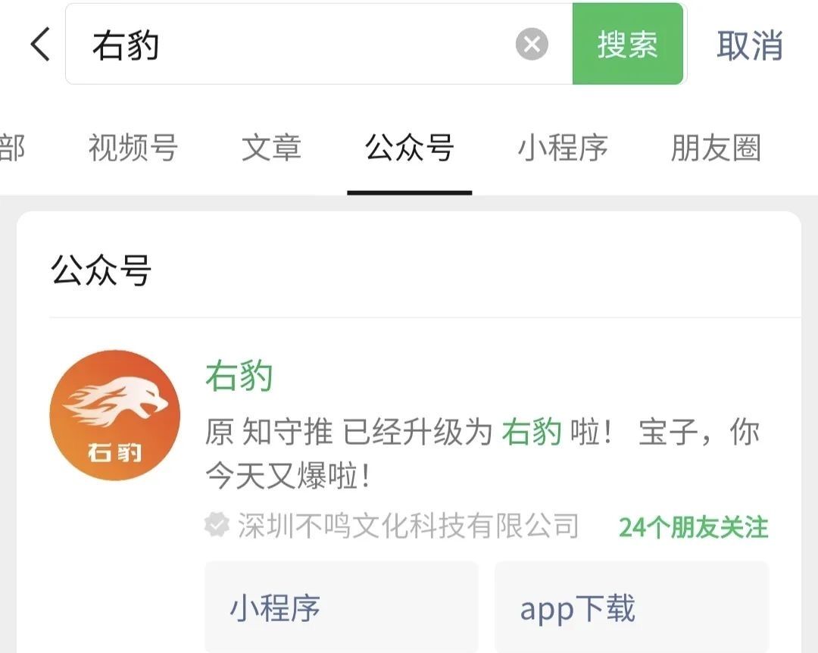This screenshot has width=818, height=653.
Task: Clear the search text with X icon
Action: pos(532,45)
